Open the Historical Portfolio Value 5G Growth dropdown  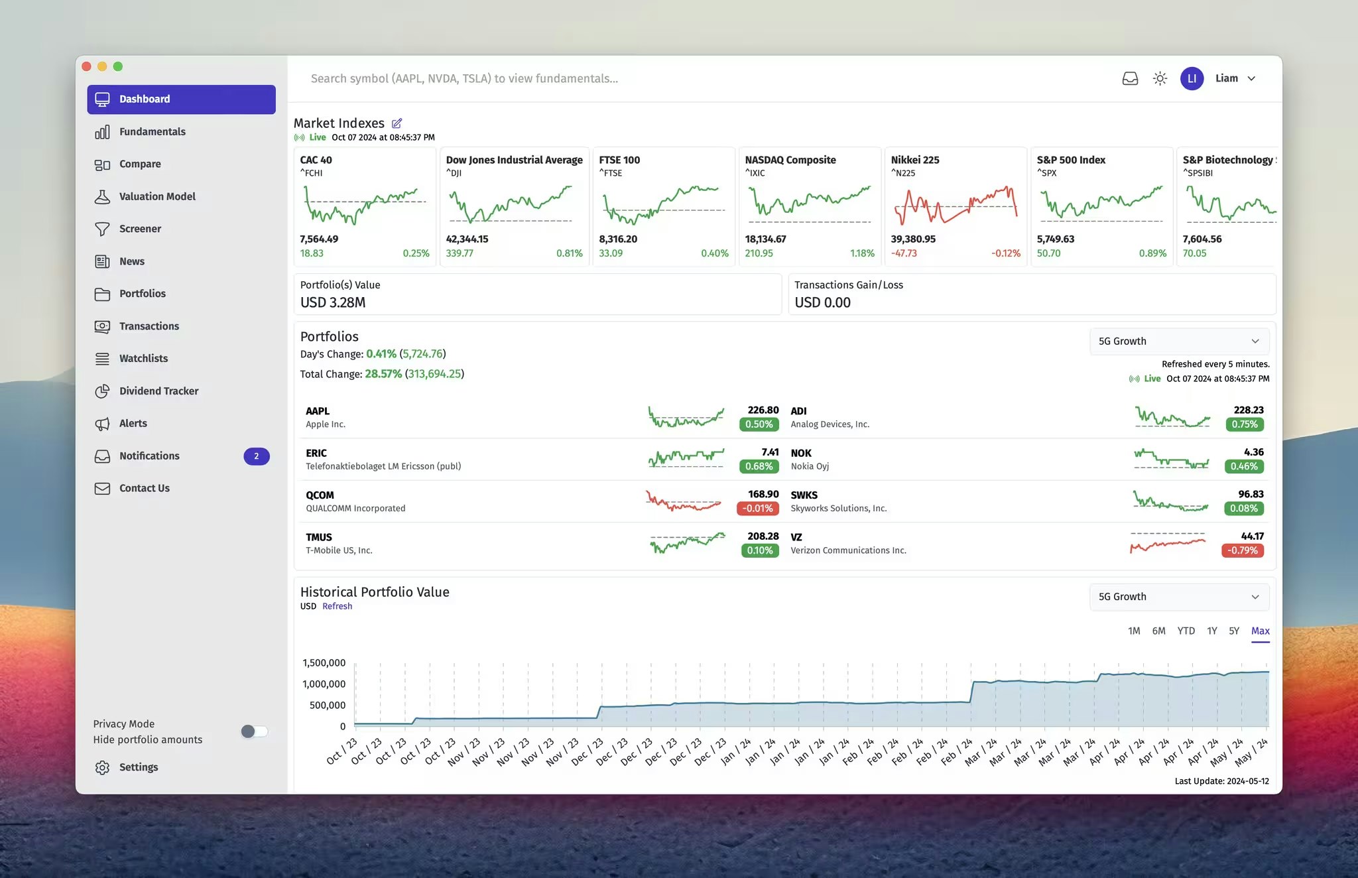coord(1179,597)
